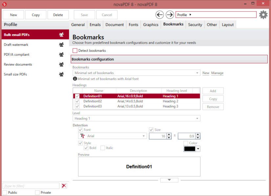Click the users icon beside Small size PDFs
The width and height of the screenshot is (271, 196).
pos(61,74)
